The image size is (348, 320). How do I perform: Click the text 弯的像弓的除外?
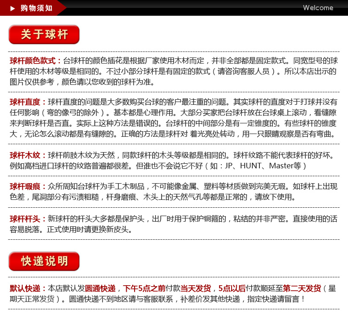(x=73, y=113)
